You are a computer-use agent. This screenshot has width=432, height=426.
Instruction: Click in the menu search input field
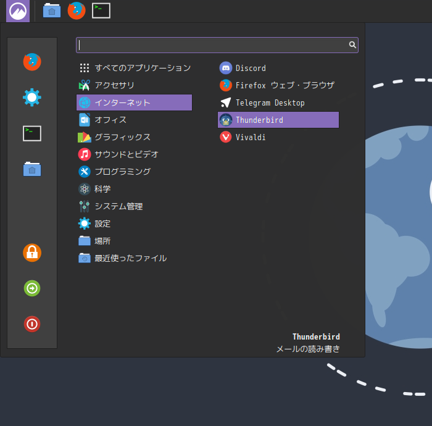click(x=217, y=45)
